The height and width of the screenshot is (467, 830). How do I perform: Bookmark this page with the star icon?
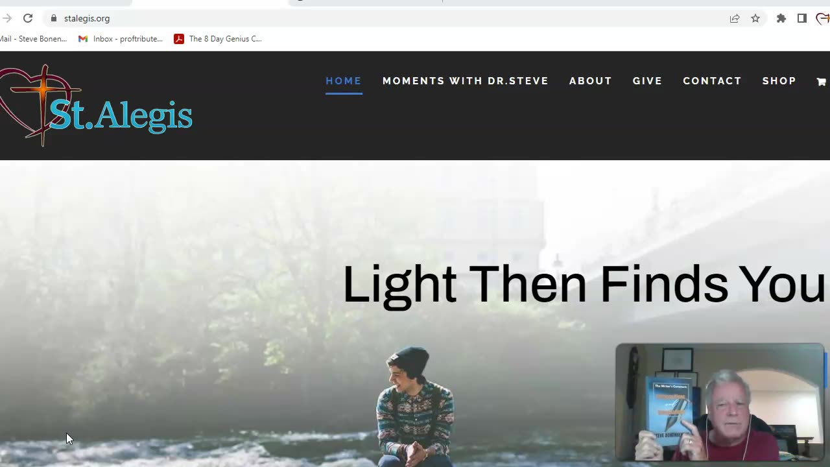[x=755, y=18]
